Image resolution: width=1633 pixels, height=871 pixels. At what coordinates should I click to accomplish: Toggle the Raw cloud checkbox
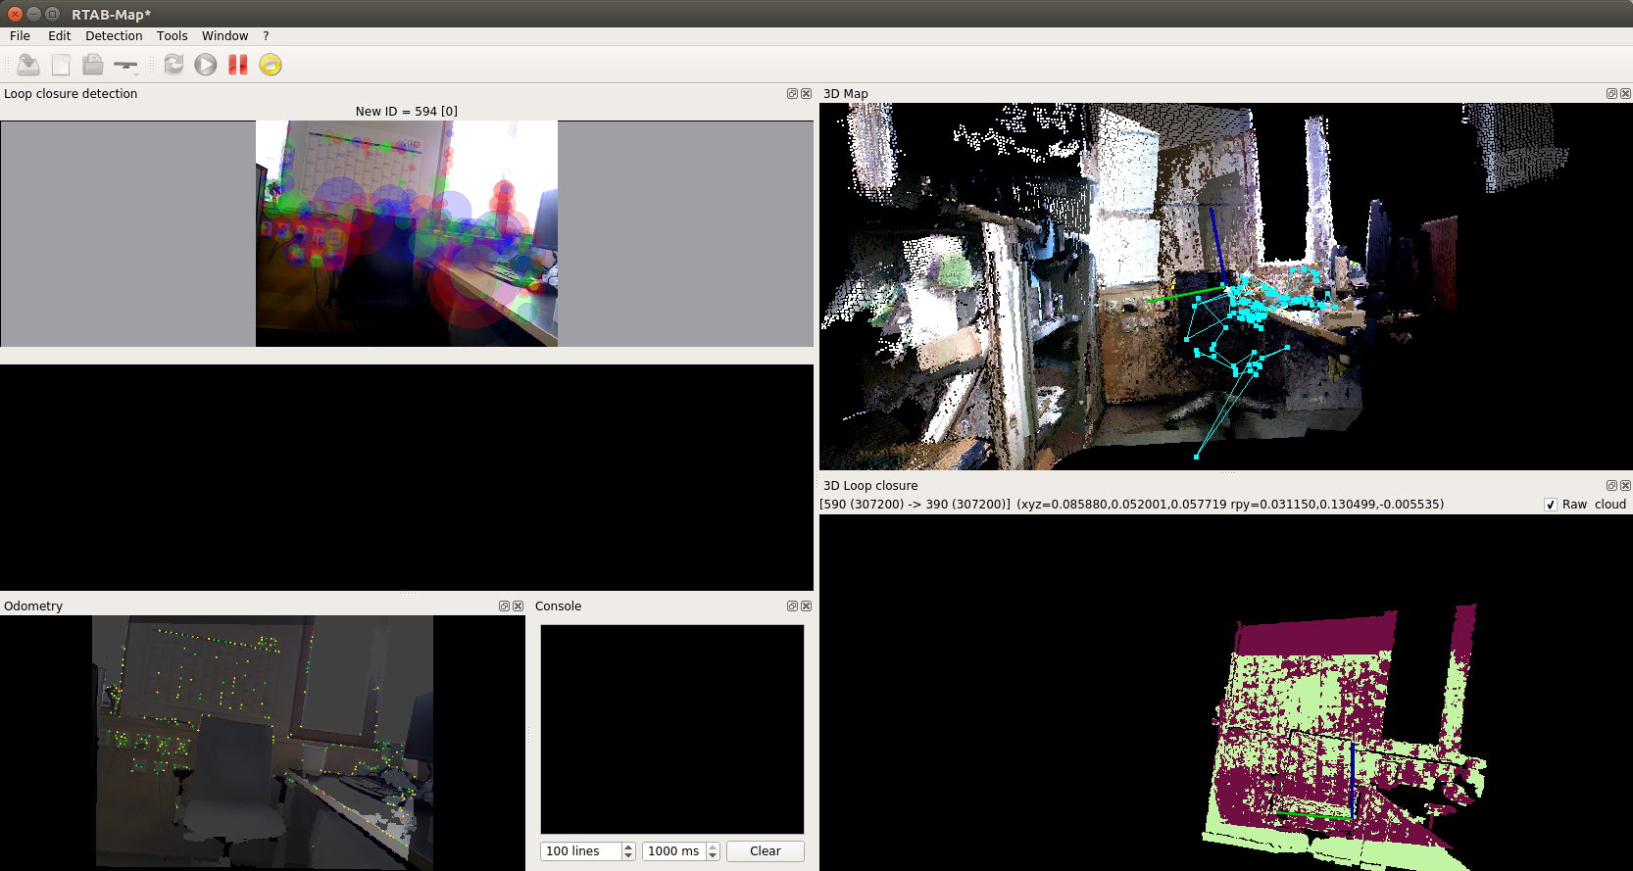(1551, 505)
